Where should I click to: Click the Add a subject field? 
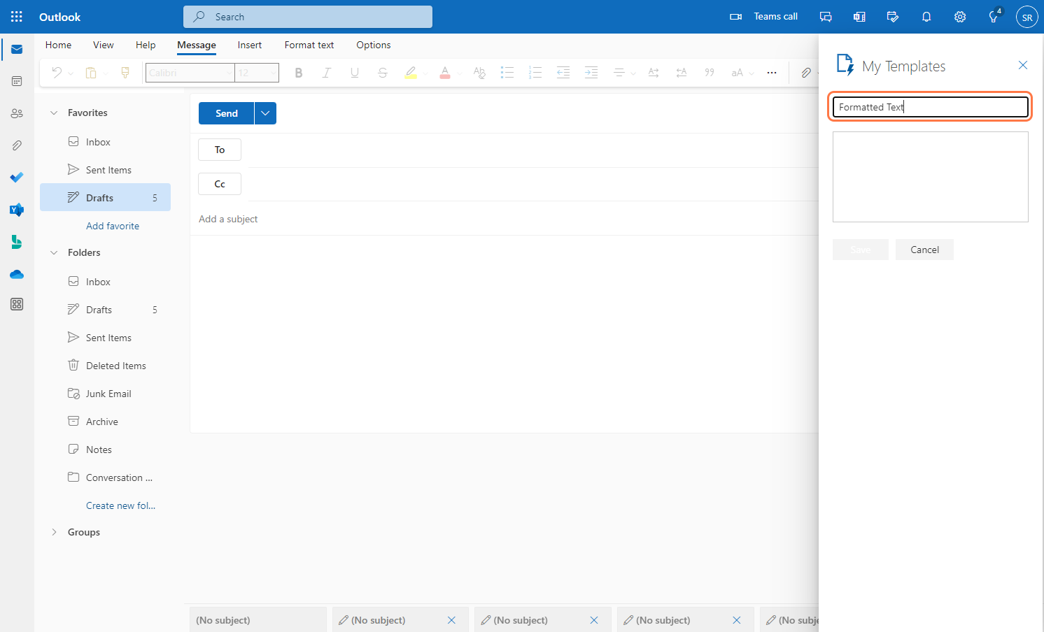coord(504,219)
